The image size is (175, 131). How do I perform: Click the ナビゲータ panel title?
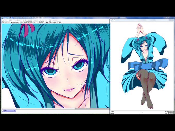pyautogui.click(x=113, y=20)
